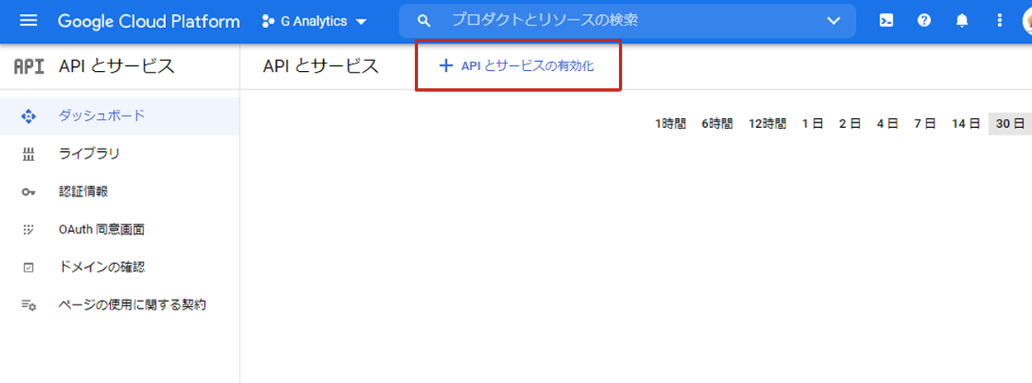Click the dashboard icon in sidebar
Screen dimensions: 1032x383
click(29, 116)
